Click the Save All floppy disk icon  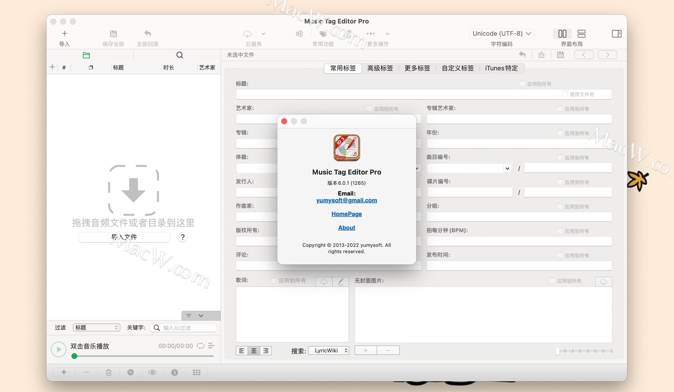pos(113,34)
